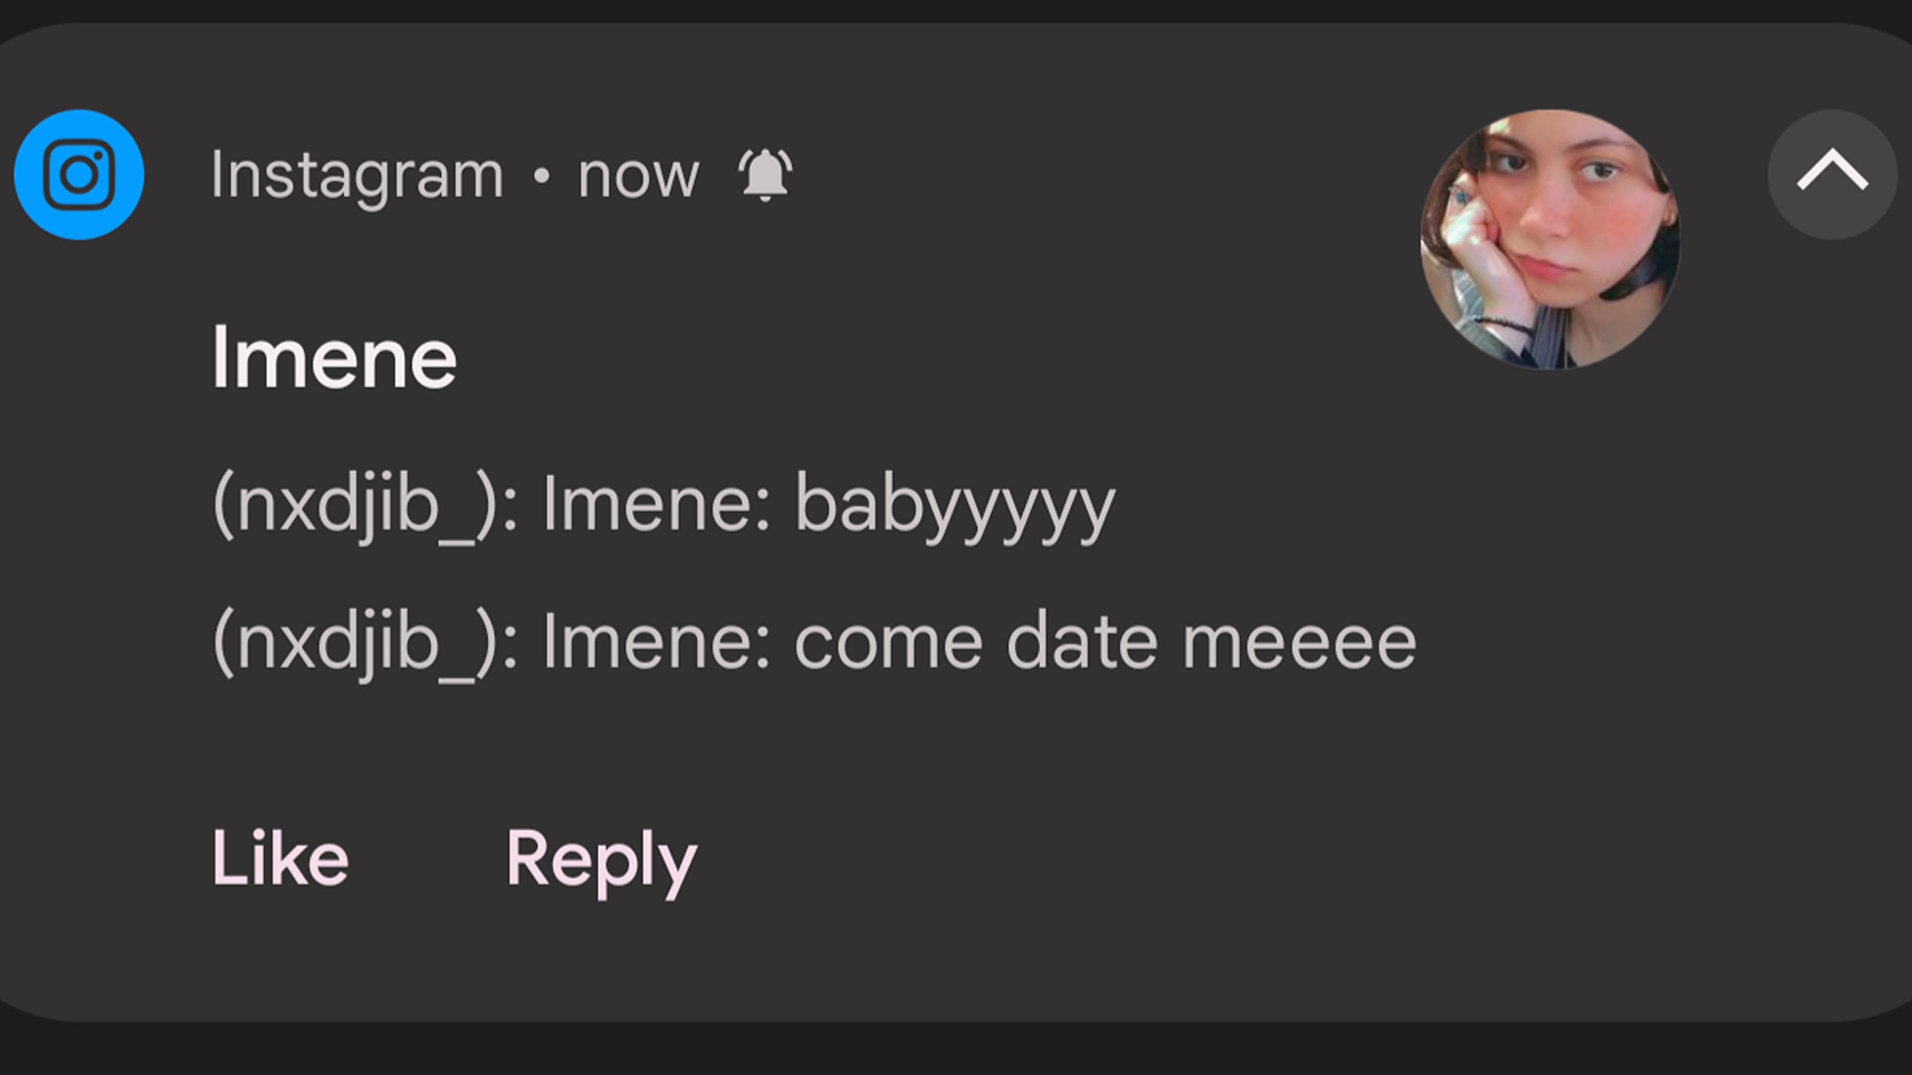The width and height of the screenshot is (1912, 1075).
Task: Open the sender's profile picture
Action: coord(1550,239)
